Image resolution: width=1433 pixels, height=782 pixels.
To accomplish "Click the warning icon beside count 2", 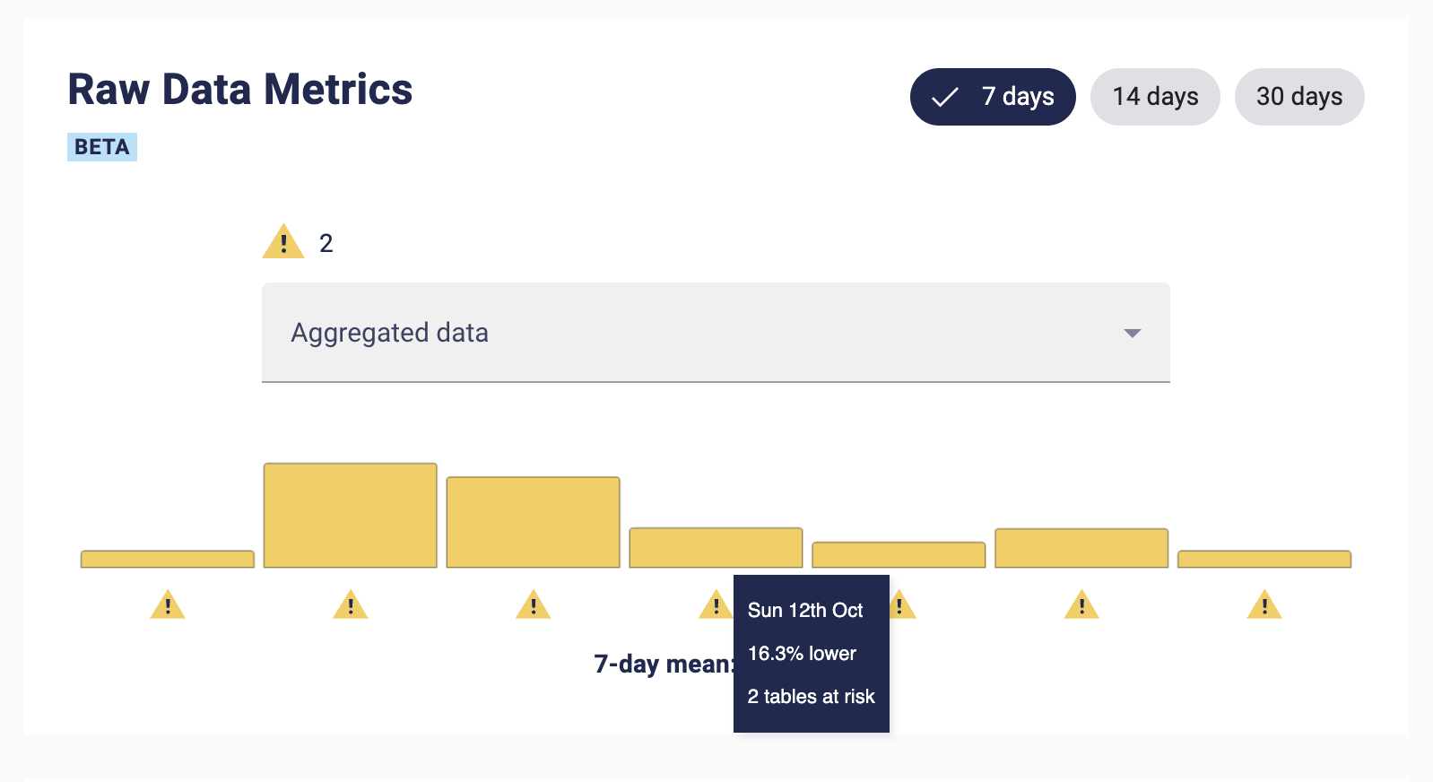I will pyautogui.click(x=283, y=241).
